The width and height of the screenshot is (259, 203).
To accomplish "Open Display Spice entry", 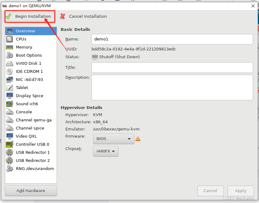I will (x=31, y=96).
